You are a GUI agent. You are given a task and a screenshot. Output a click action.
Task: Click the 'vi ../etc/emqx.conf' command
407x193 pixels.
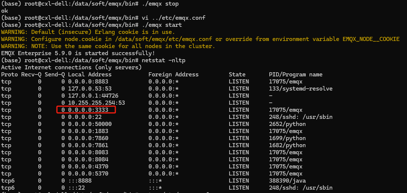(x=174, y=18)
